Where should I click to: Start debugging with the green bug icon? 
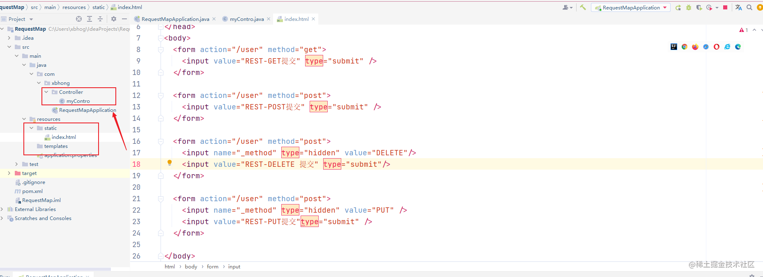[x=689, y=7]
